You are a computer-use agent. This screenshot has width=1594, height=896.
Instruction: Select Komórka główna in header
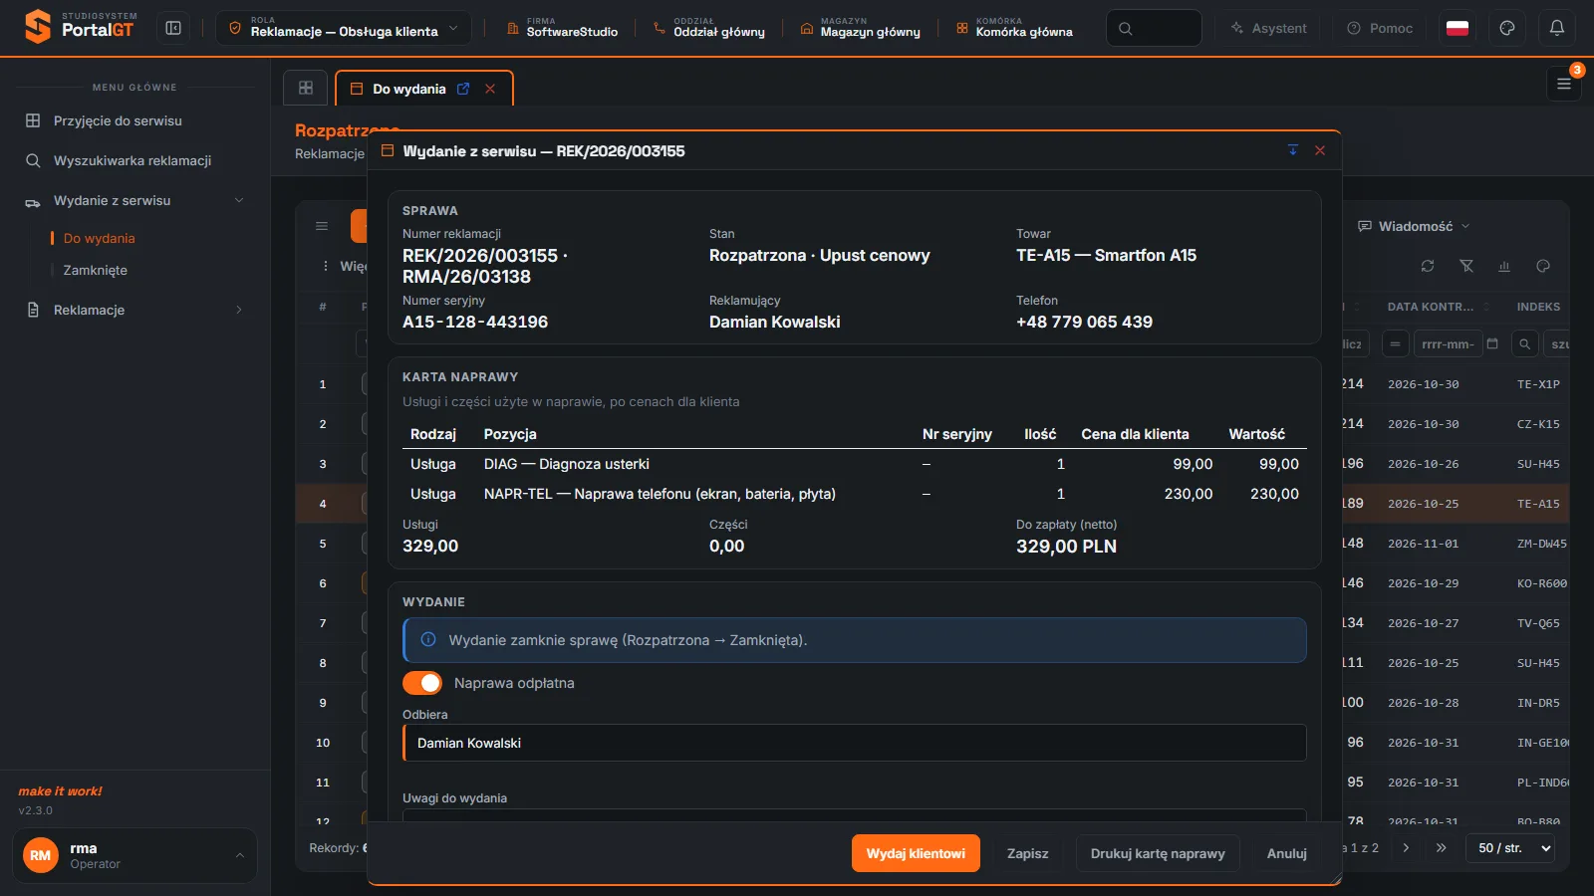tap(1014, 28)
